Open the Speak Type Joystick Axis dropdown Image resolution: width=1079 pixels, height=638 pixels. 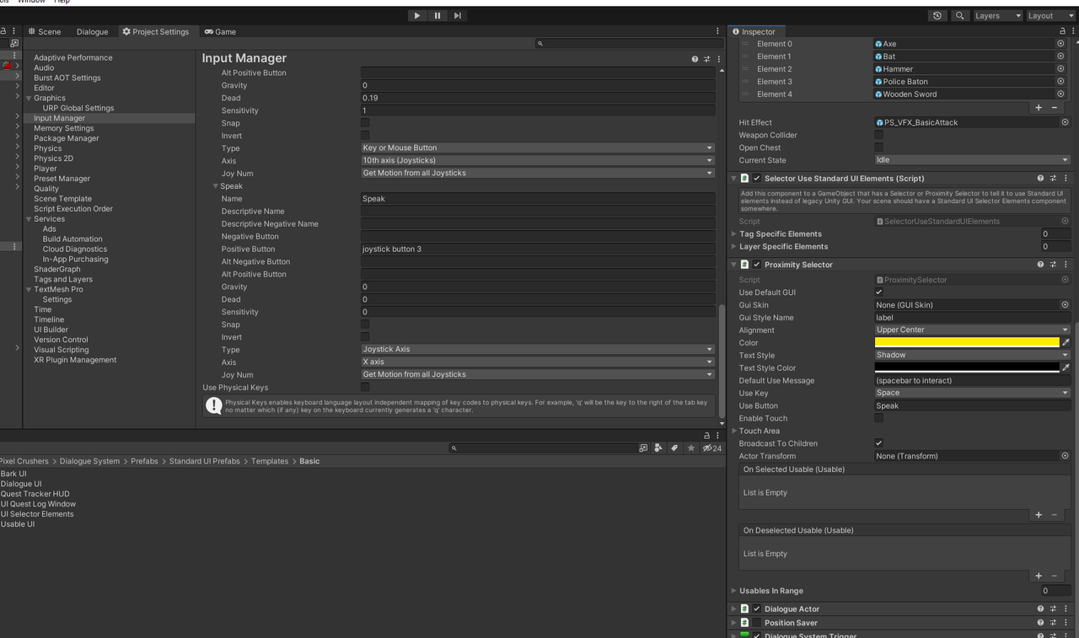coord(538,349)
